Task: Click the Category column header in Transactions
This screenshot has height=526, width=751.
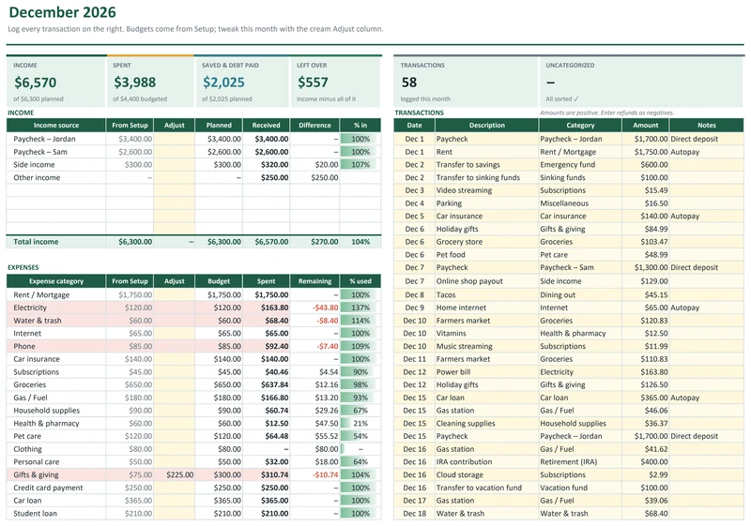Action: pos(580,126)
